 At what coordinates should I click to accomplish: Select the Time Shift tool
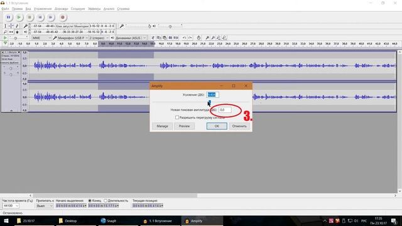tap(11, 32)
